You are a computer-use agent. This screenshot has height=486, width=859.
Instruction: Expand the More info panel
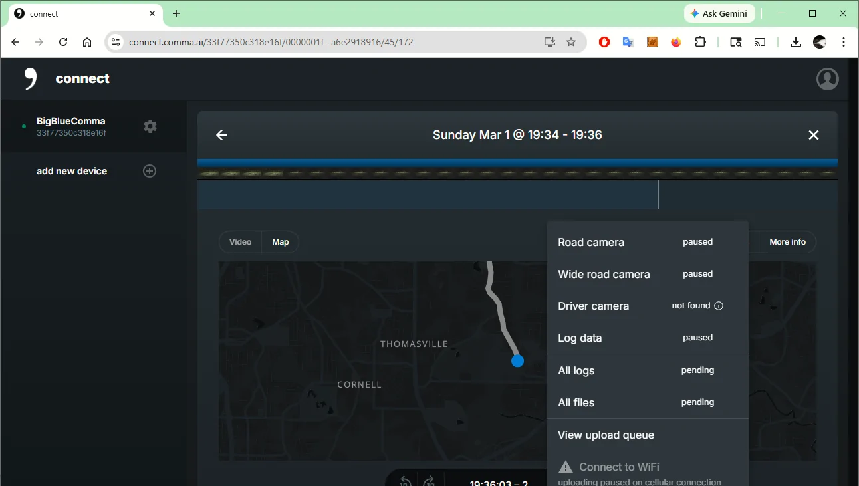[787, 242]
